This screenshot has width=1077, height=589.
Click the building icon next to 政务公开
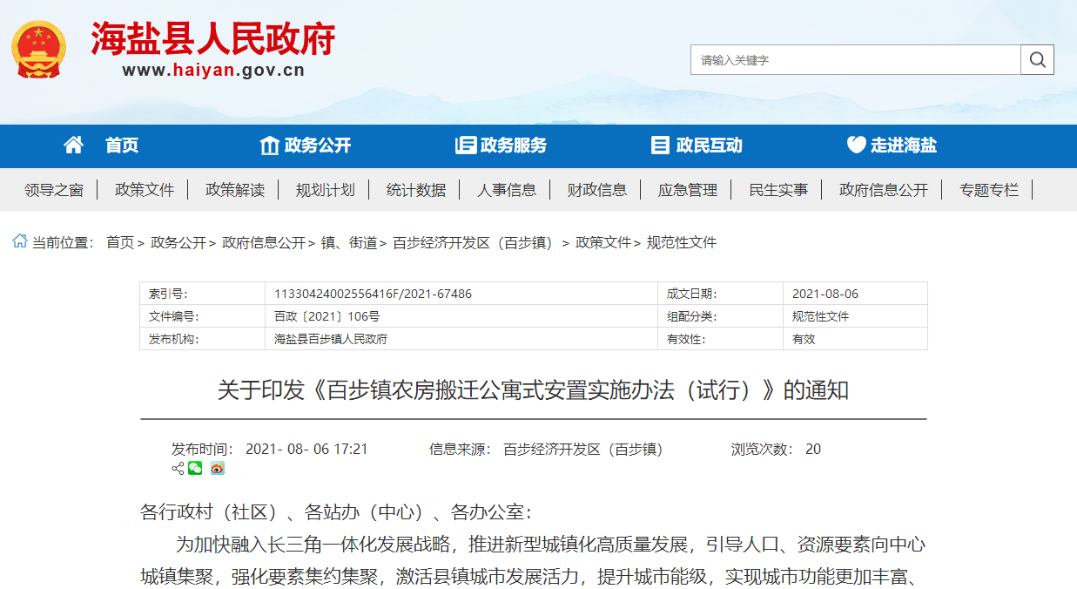pos(269,146)
